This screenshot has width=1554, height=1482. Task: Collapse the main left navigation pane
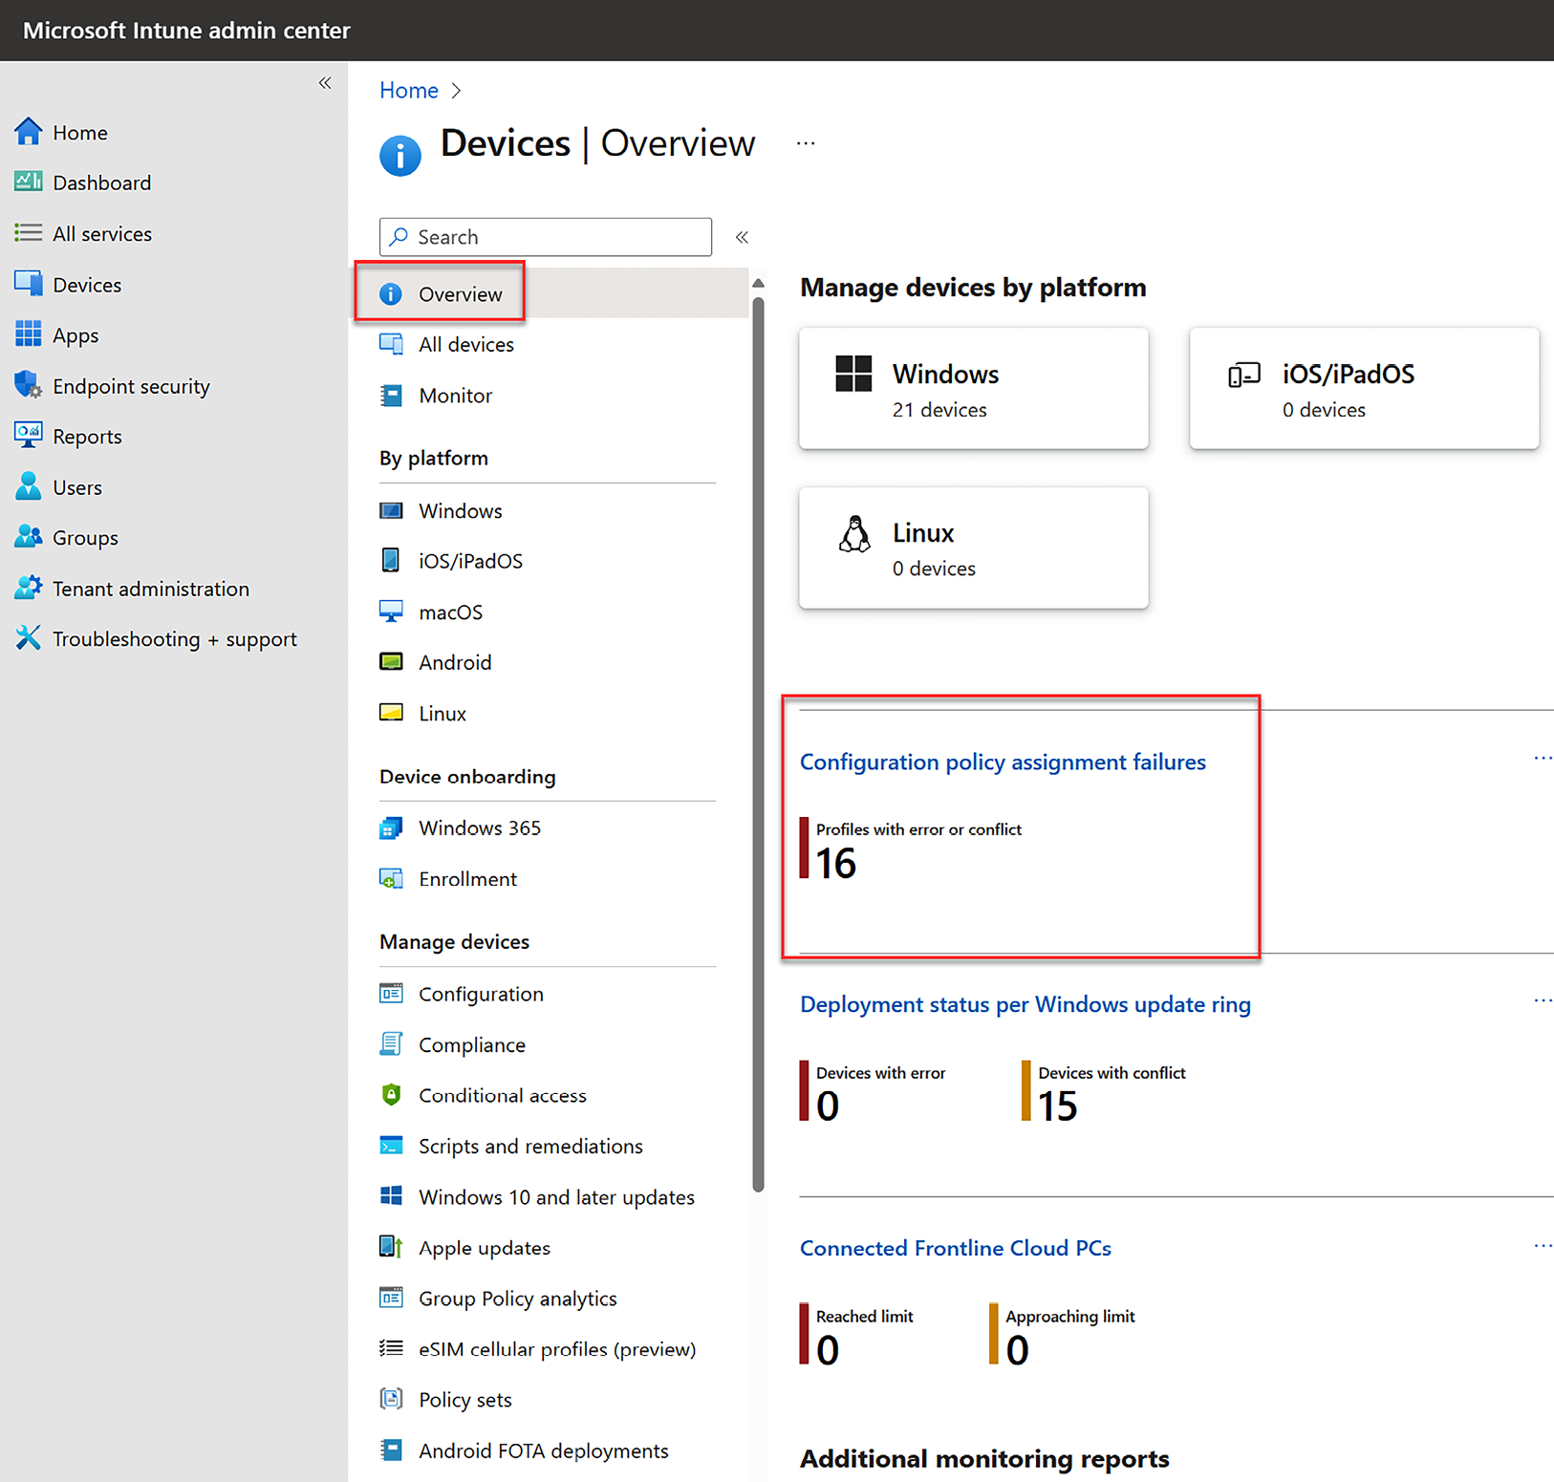pyautogui.click(x=325, y=83)
